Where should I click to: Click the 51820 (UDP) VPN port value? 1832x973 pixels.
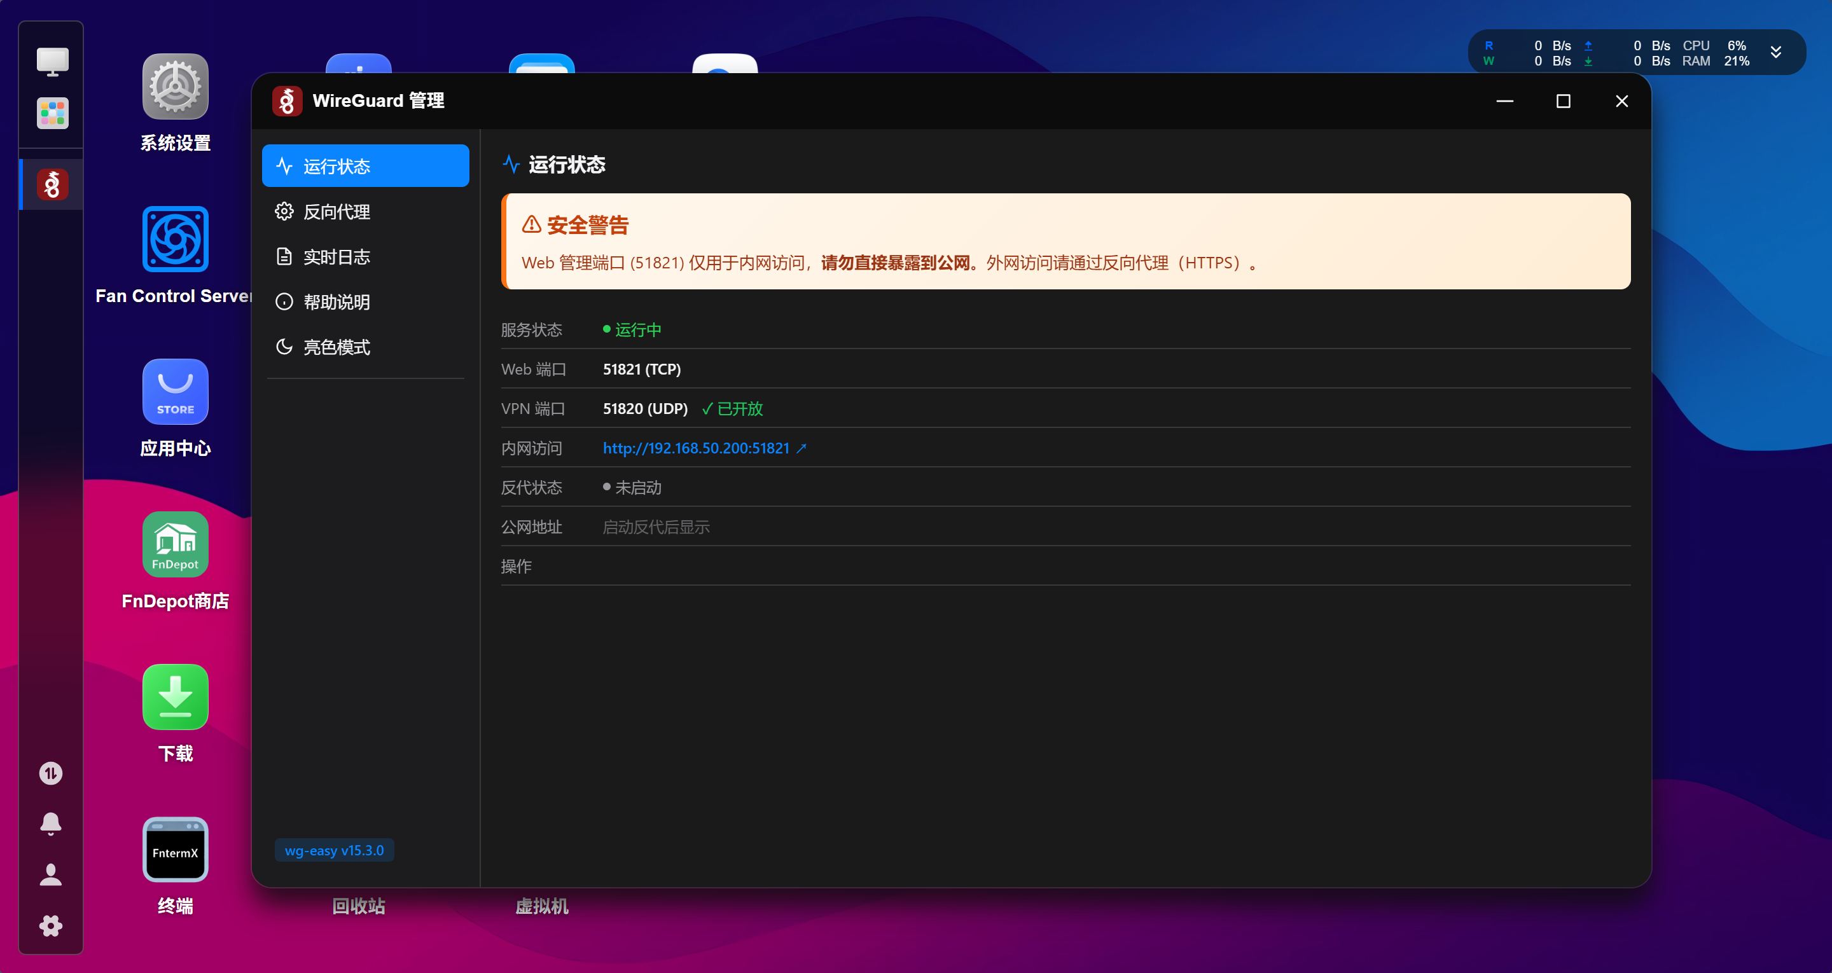click(645, 408)
